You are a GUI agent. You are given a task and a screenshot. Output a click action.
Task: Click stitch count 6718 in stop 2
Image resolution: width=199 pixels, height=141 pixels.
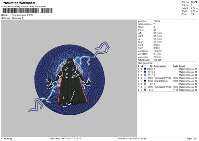[x=150, y=72]
